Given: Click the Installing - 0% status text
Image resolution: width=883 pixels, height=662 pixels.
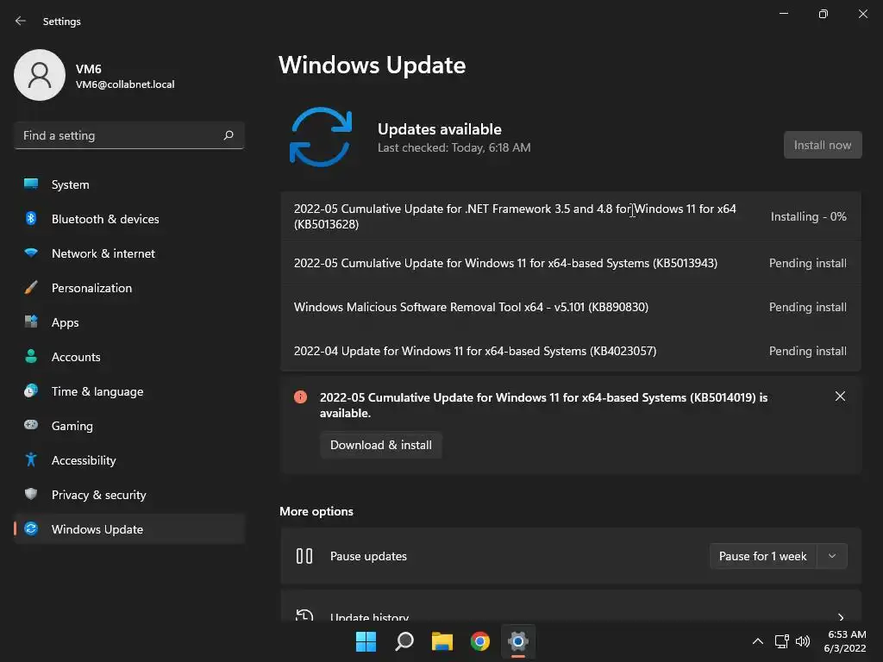Looking at the screenshot, I should click(x=808, y=216).
